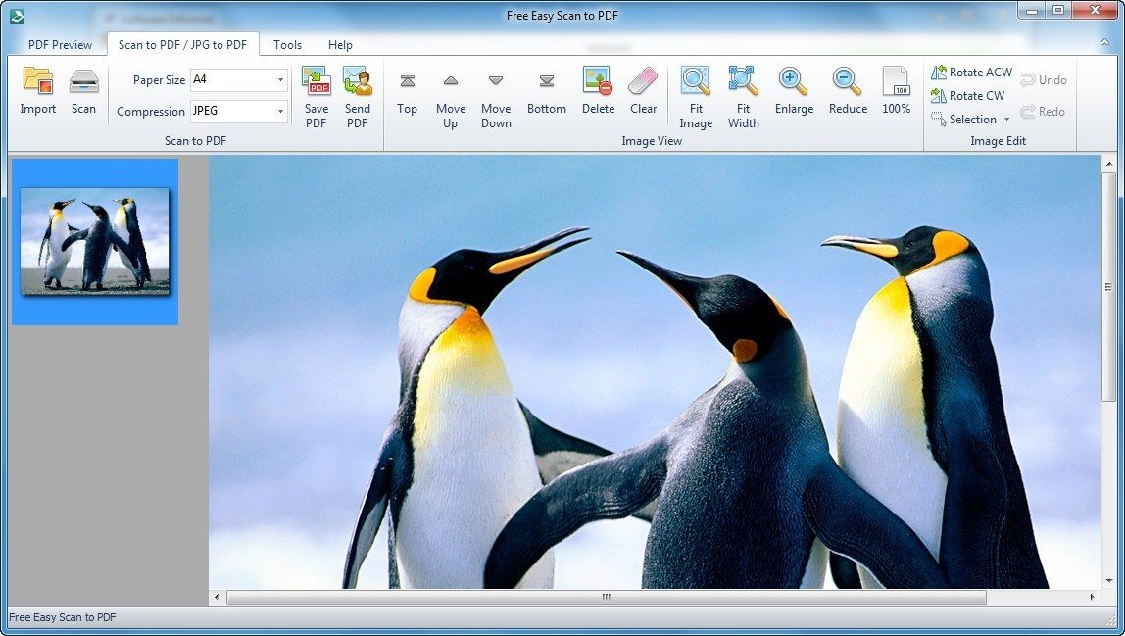Viewport: 1125px width, 636px height.
Task: Click Fit Width icon
Action: [x=743, y=93]
